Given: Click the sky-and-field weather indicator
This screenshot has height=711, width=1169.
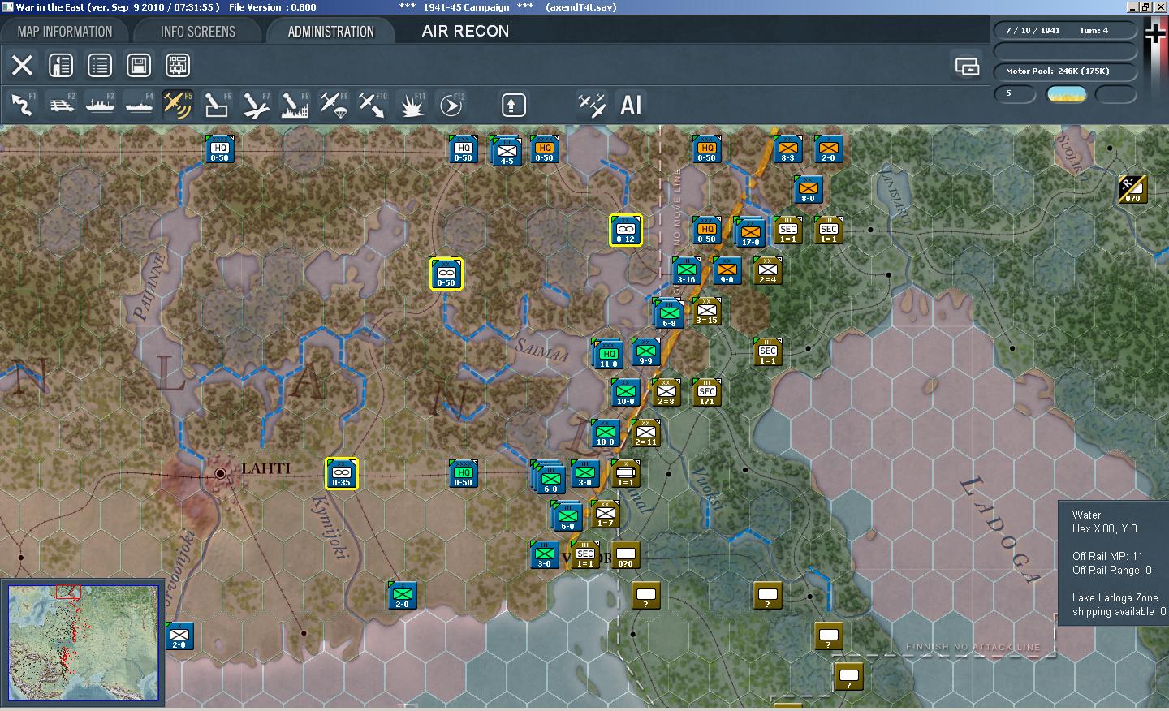Looking at the screenshot, I should (x=1067, y=94).
